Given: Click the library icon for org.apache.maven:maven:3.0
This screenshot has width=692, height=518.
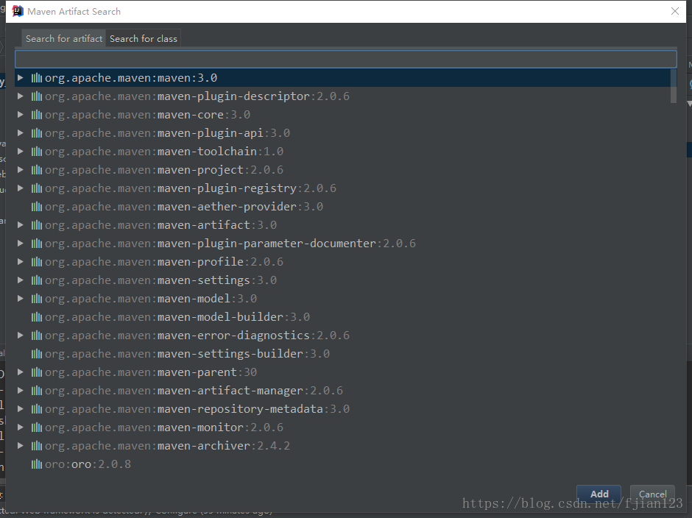Looking at the screenshot, I should tap(37, 78).
